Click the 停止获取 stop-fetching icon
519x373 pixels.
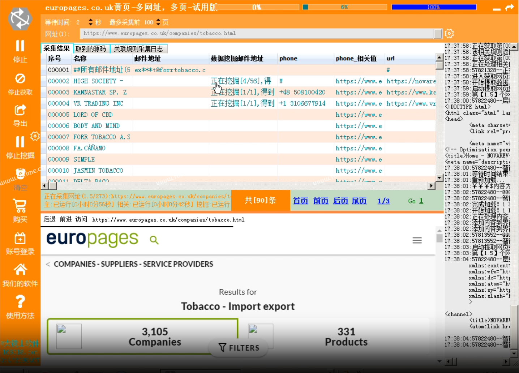[20, 78]
